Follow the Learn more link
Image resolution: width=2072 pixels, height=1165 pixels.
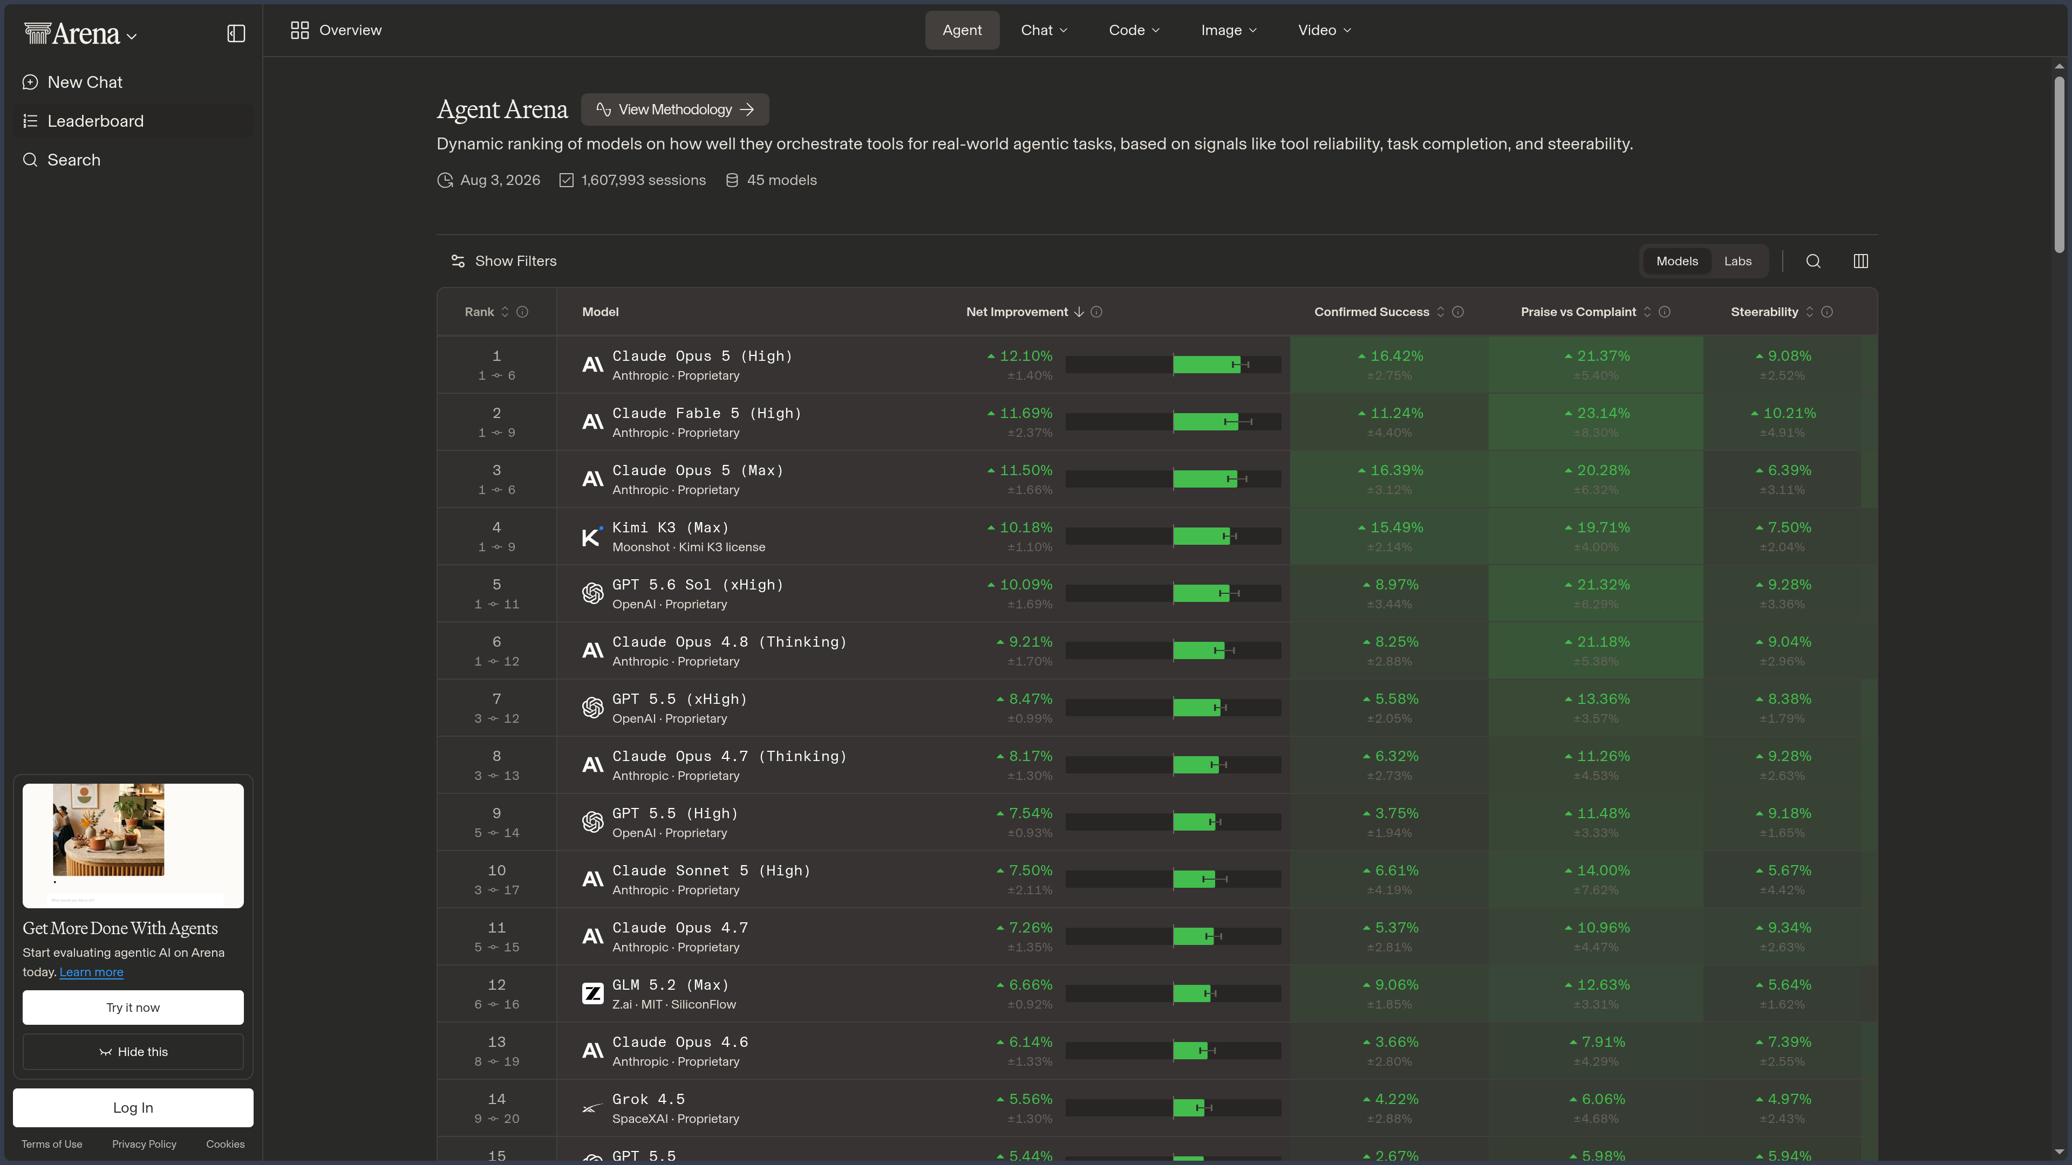coord(92,972)
